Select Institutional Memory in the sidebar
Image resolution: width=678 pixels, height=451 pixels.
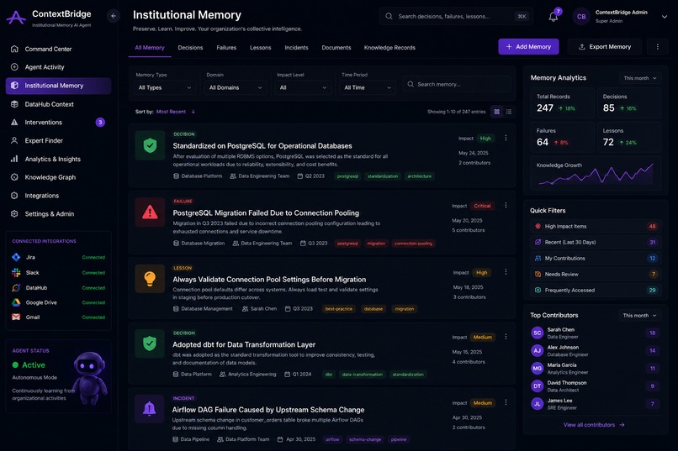click(58, 86)
